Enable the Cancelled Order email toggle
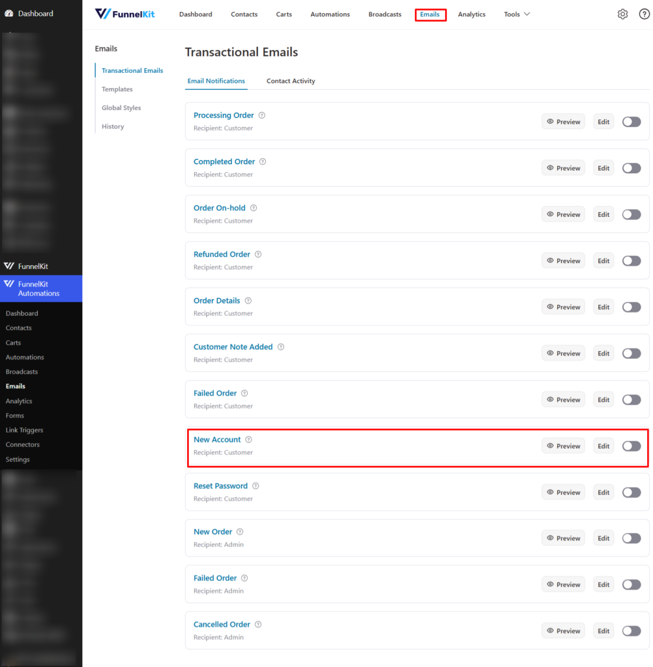Image resolution: width=653 pixels, height=667 pixels. pyautogui.click(x=631, y=631)
